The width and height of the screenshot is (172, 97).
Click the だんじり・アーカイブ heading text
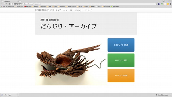69,26
